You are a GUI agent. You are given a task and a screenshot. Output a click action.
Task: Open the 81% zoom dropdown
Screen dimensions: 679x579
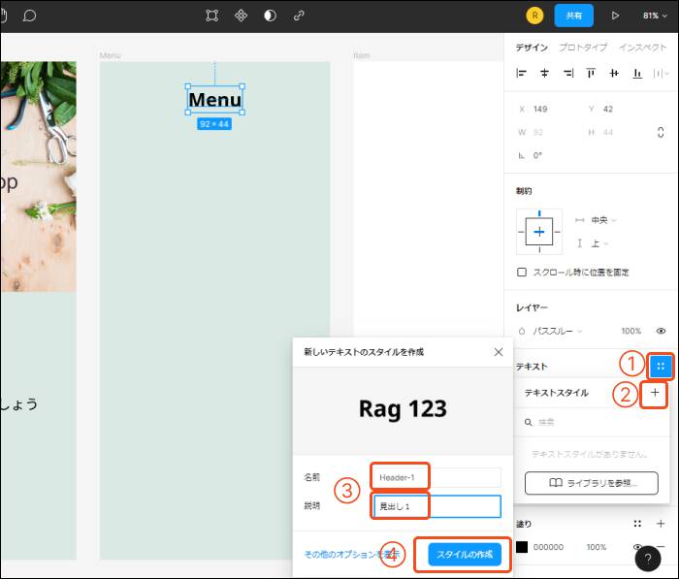[653, 16]
